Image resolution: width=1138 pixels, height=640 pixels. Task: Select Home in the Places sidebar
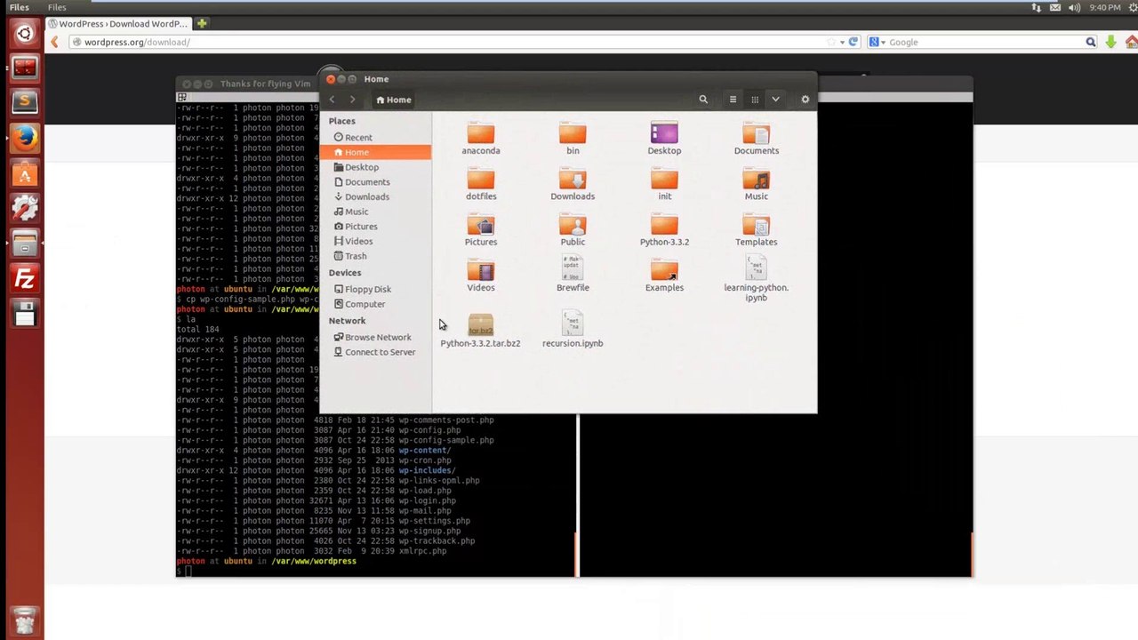[x=375, y=152]
